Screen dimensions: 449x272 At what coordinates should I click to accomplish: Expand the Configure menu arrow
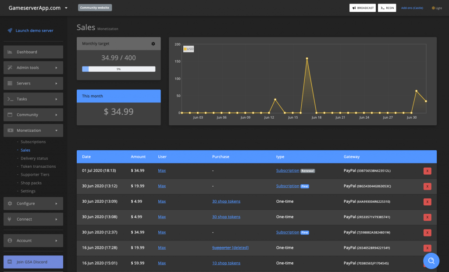[x=57, y=204]
